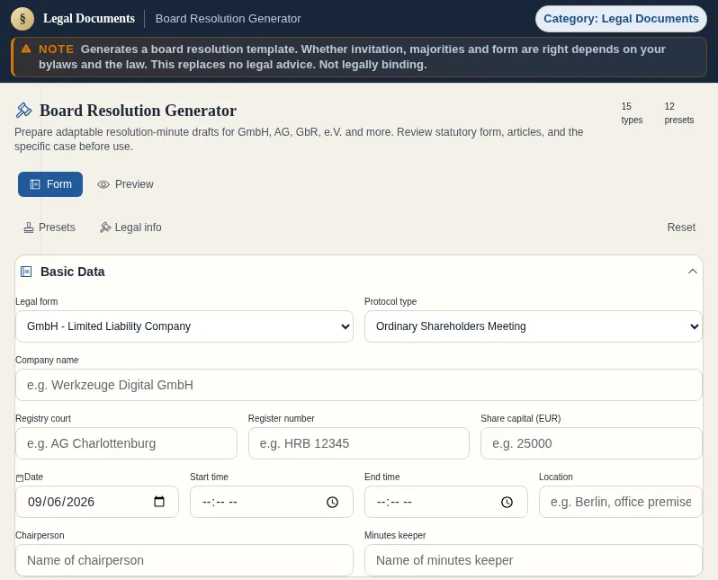Click the End time input

tap(446, 502)
